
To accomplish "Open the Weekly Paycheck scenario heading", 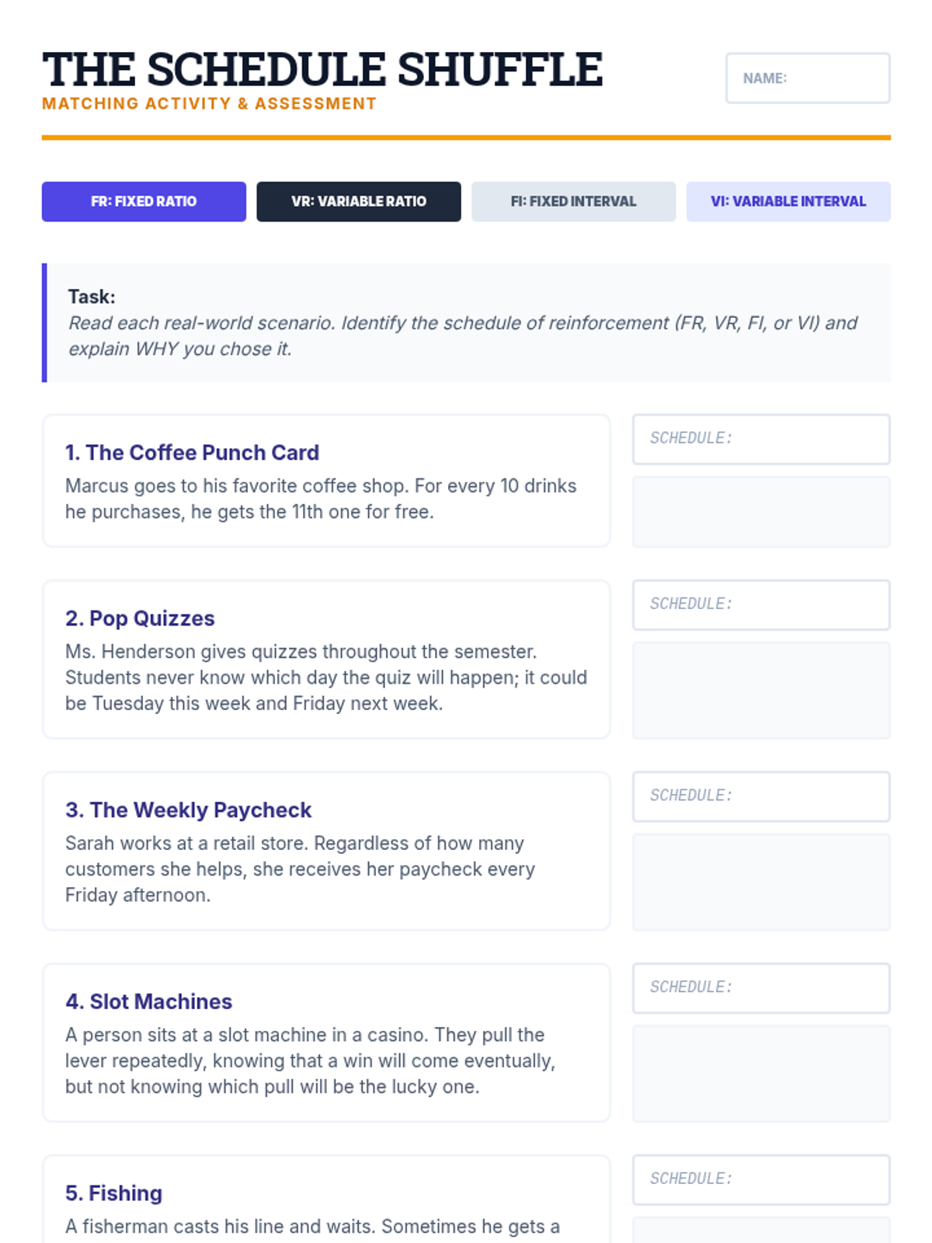I will pyautogui.click(x=188, y=810).
